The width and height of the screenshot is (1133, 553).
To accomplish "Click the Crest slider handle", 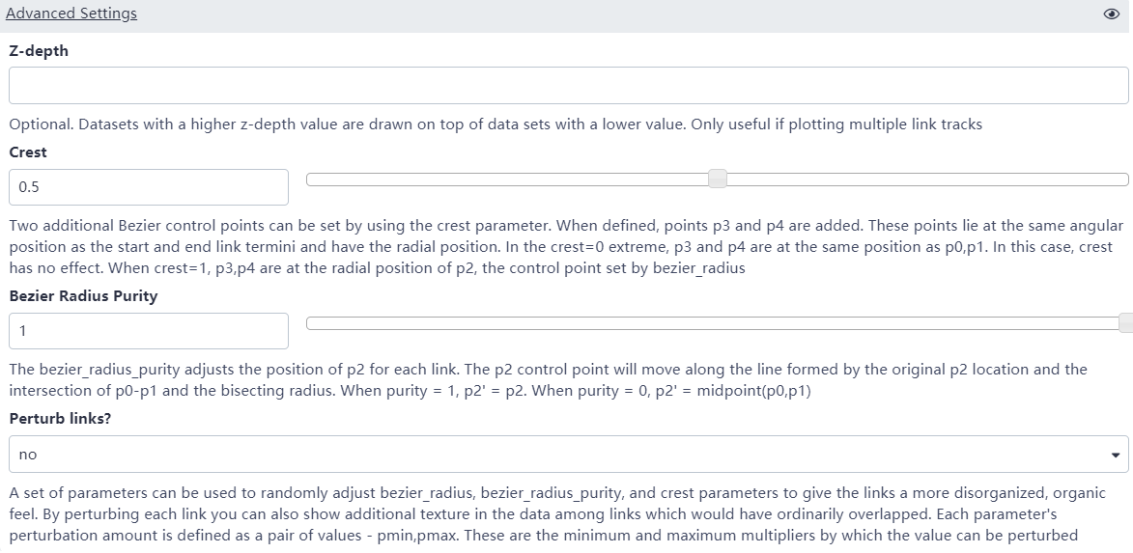I will tap(718, 180).
